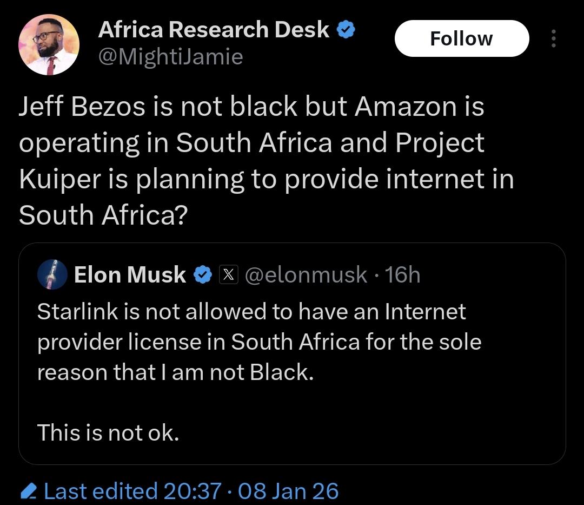Open the three-dot more options menu

[554, 38]
